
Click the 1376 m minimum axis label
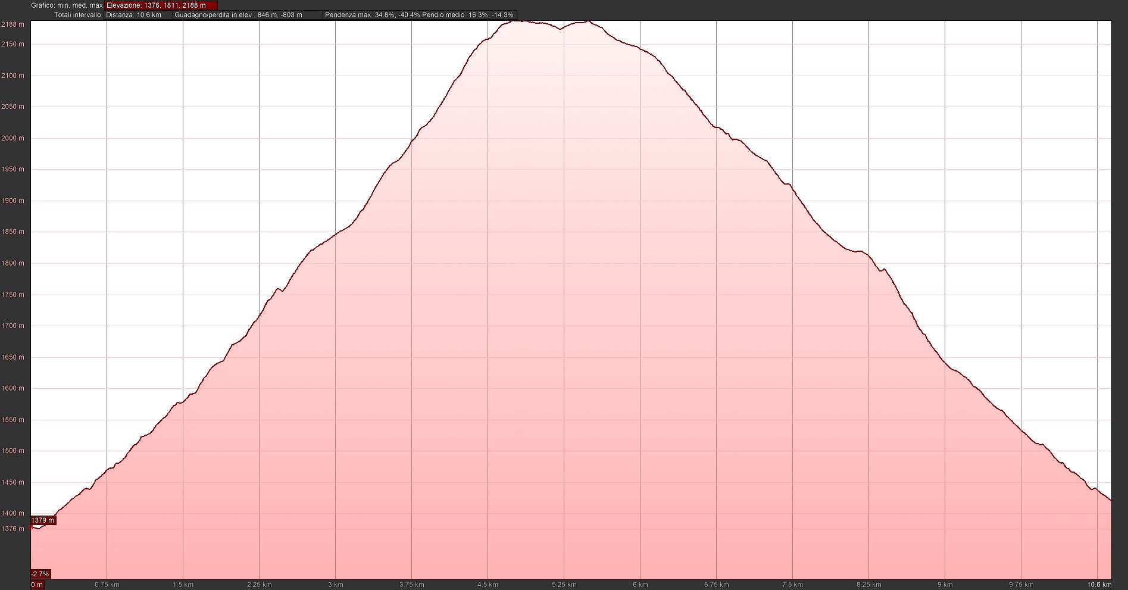click(13, 529)
